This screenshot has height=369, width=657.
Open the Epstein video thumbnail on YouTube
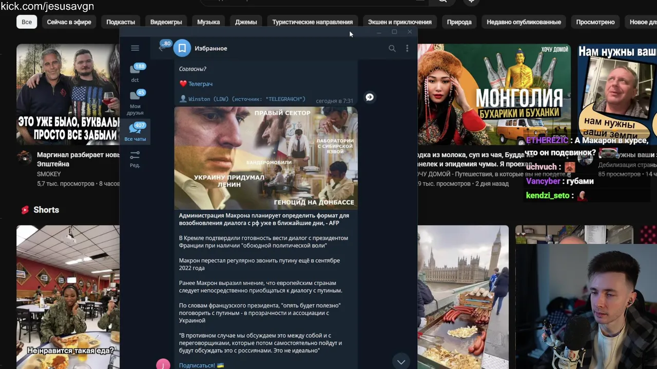68,94
